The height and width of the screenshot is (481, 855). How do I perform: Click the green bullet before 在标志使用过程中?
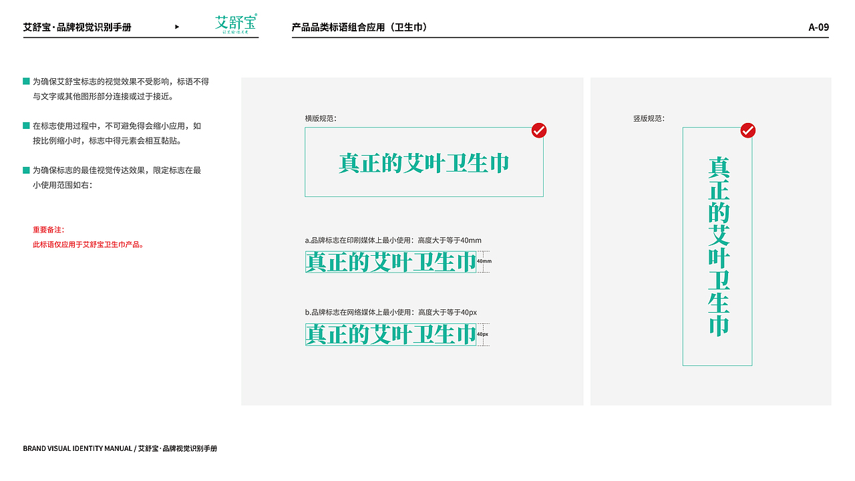click(x=26, y=126)
